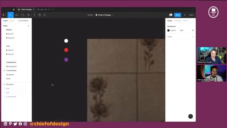Switch to the second file tab
227x128 pixels.
pos(43,10)
